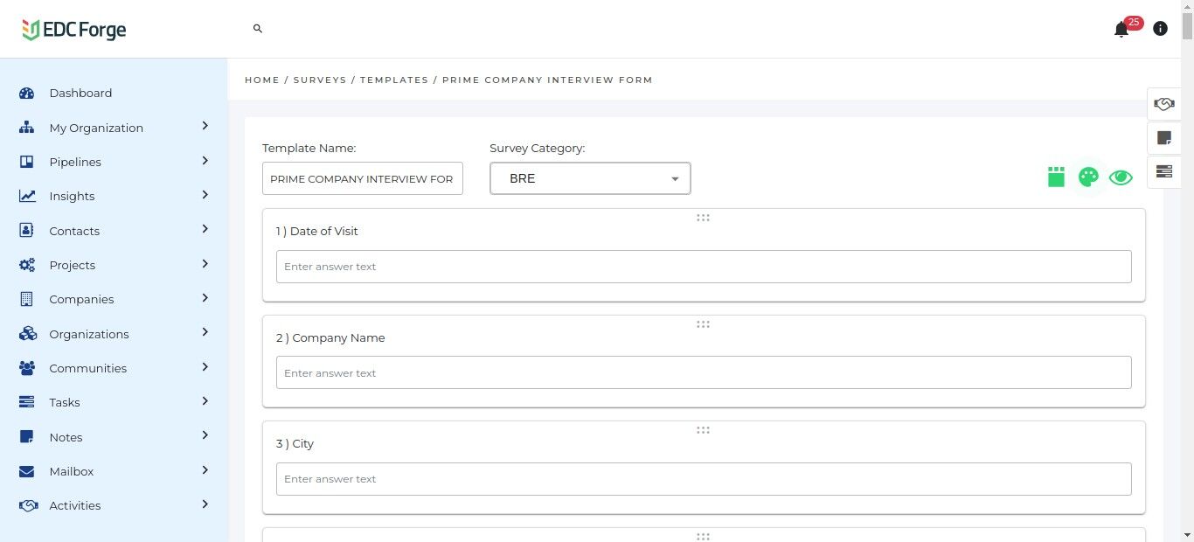The width and height of the screenshot is (1194, 542).
Task: Open the handshake activities side icon
Action: (1163, 104)
